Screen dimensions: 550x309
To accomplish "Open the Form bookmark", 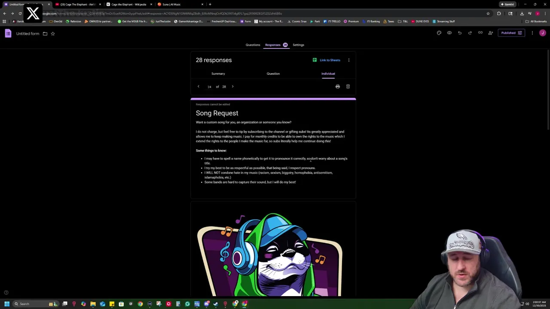I will click(x=246, y=21).
